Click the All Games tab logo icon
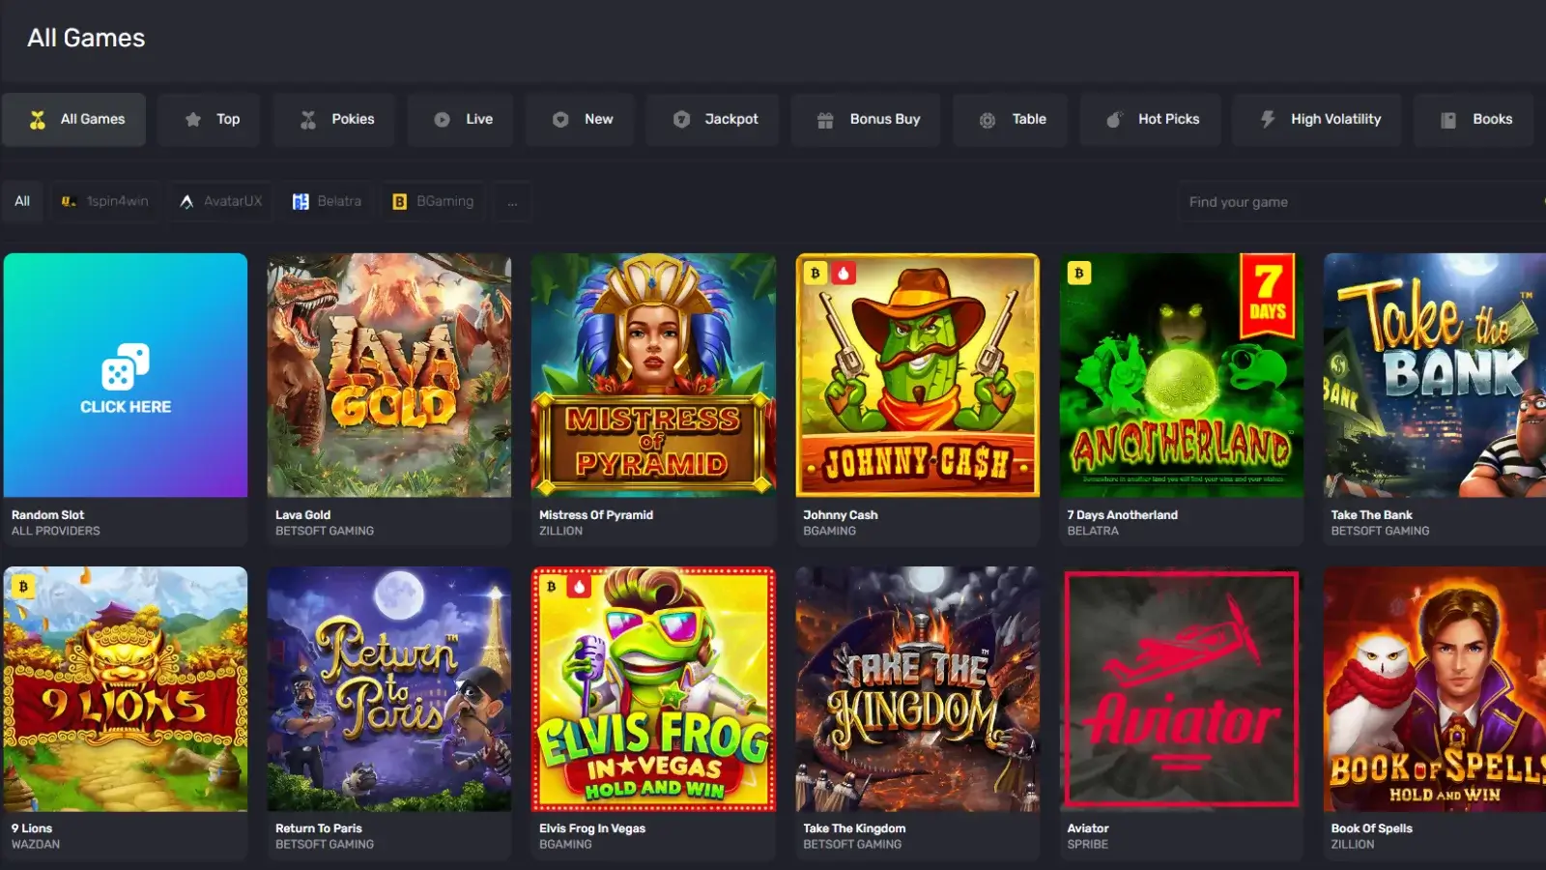The image size is (1546, 870). point(38,120)
